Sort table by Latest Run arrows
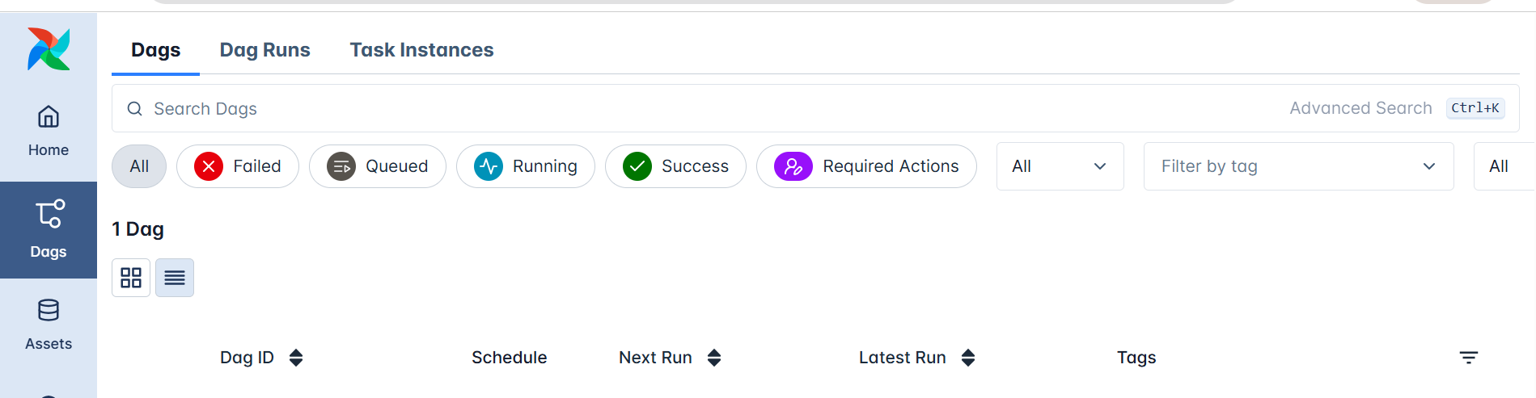 (968, 358)
